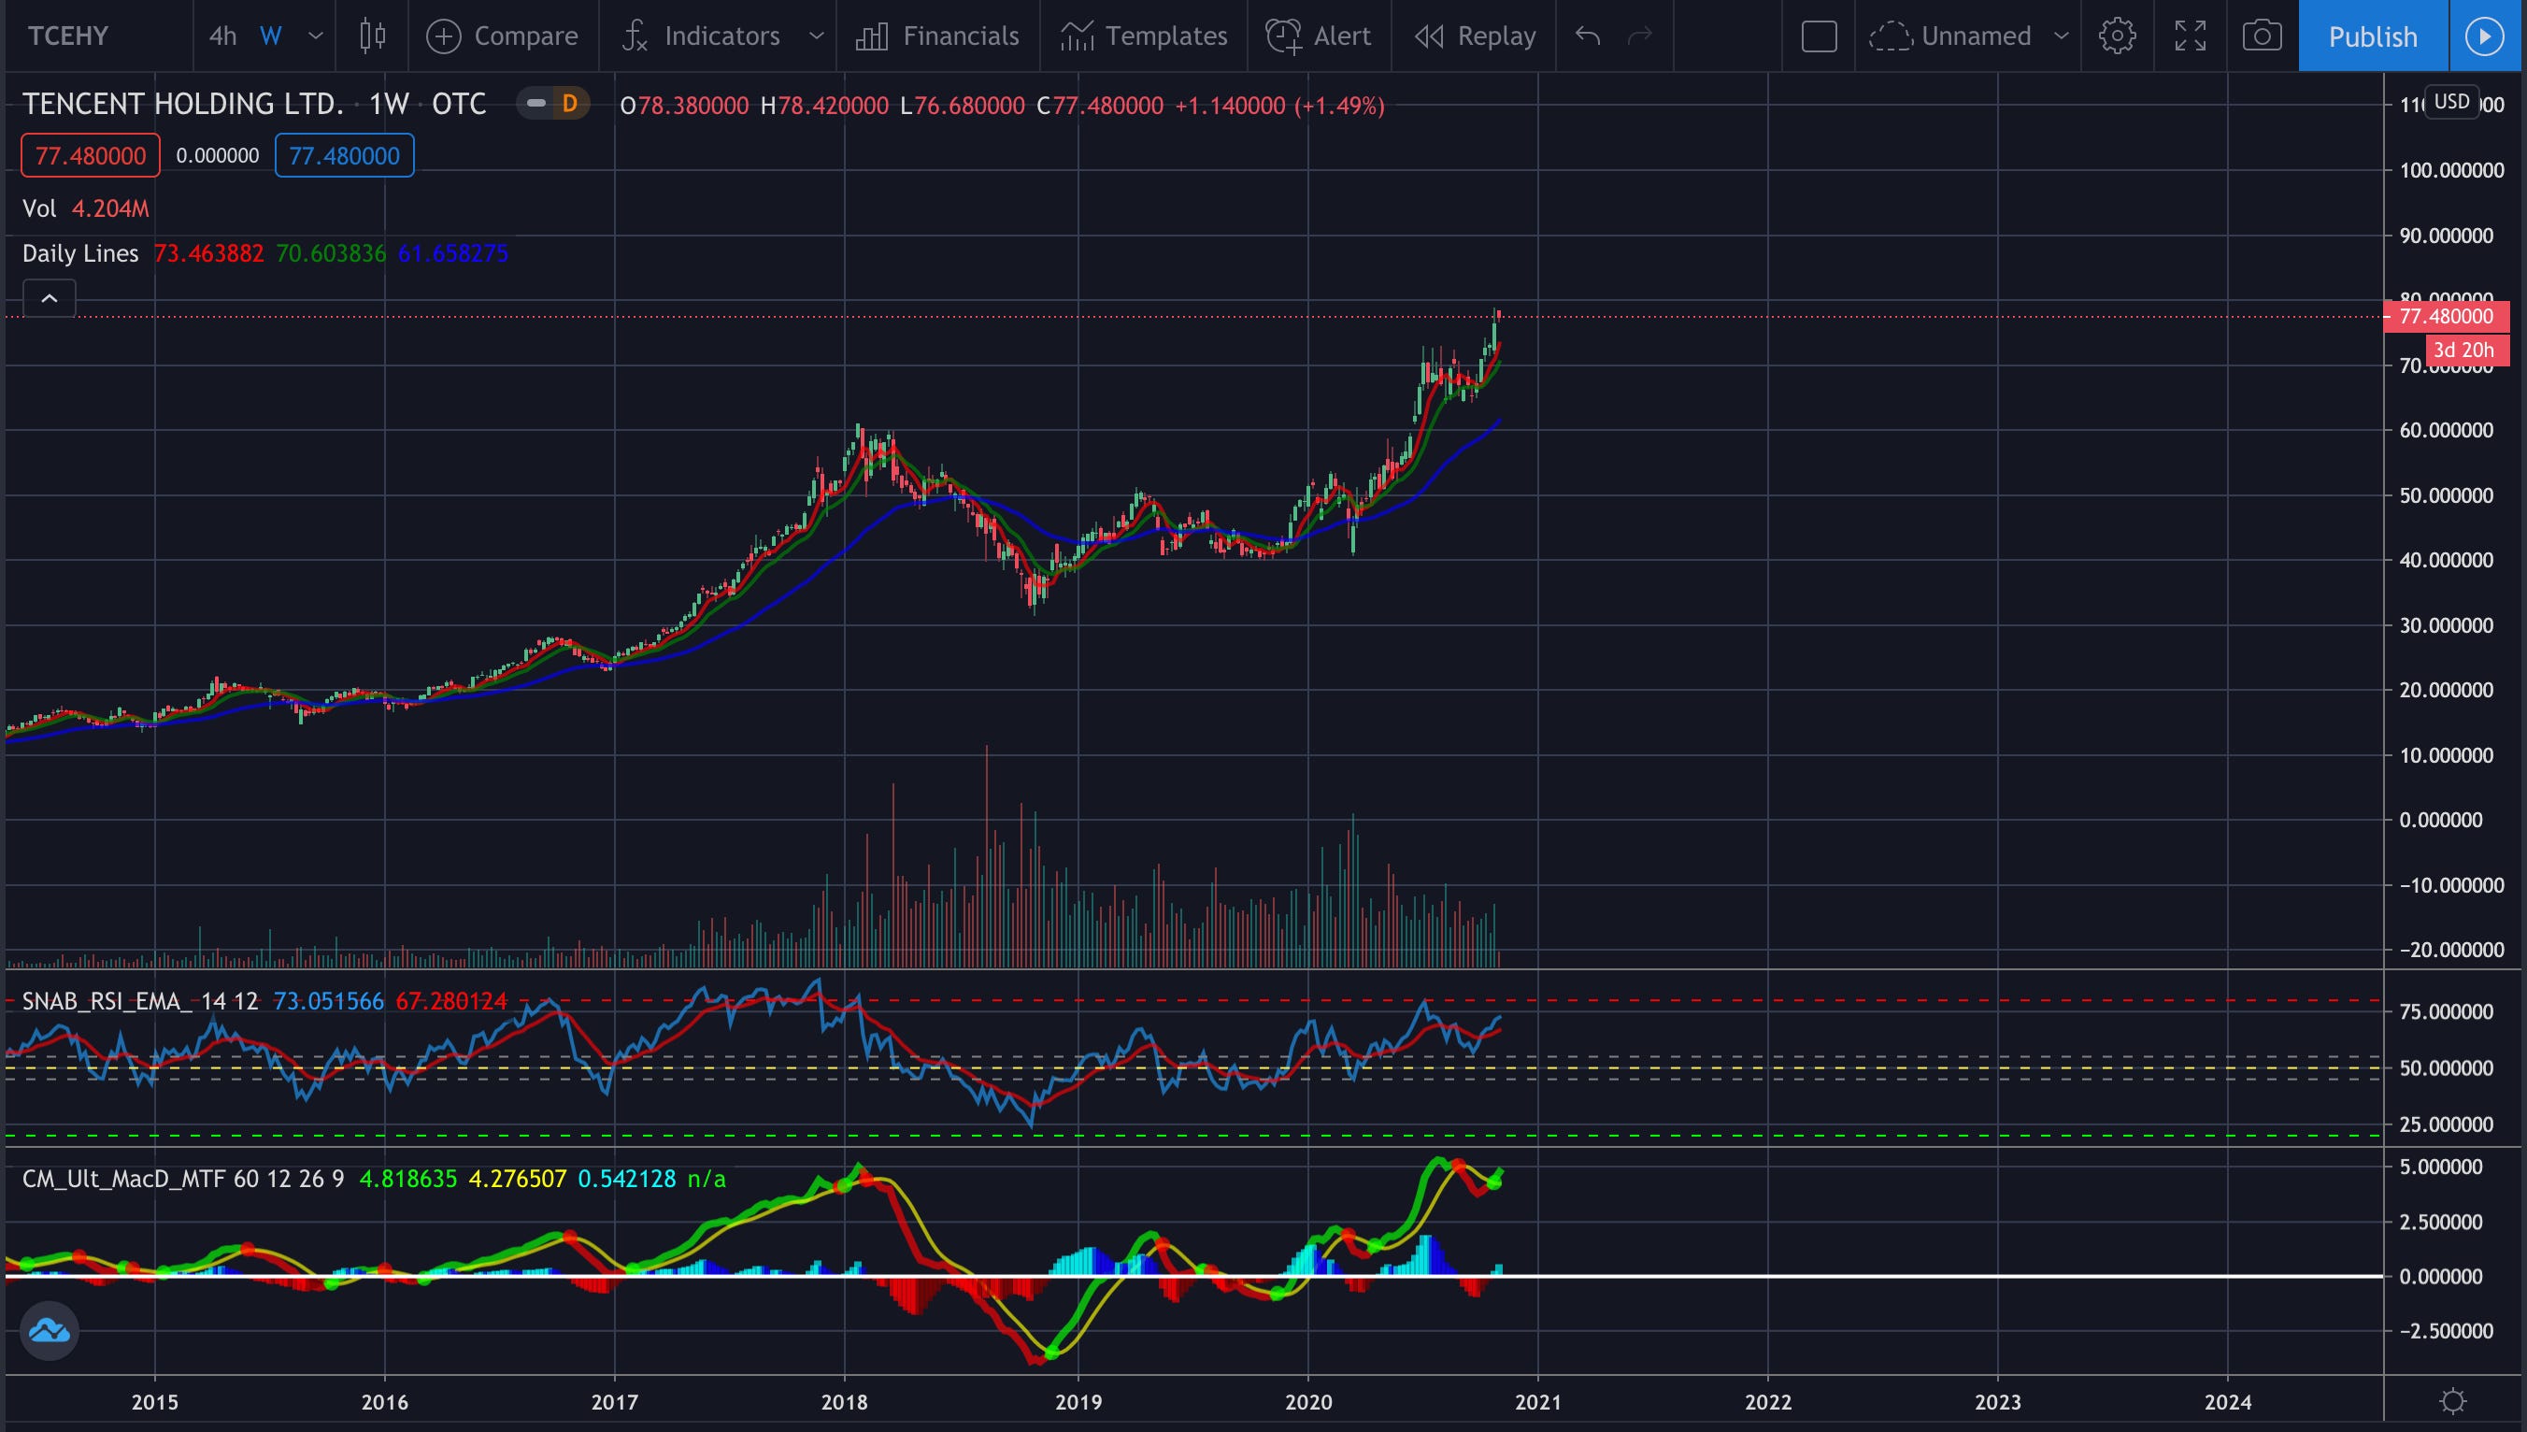Select the W weekly timeframe

(x=270, y=36)
